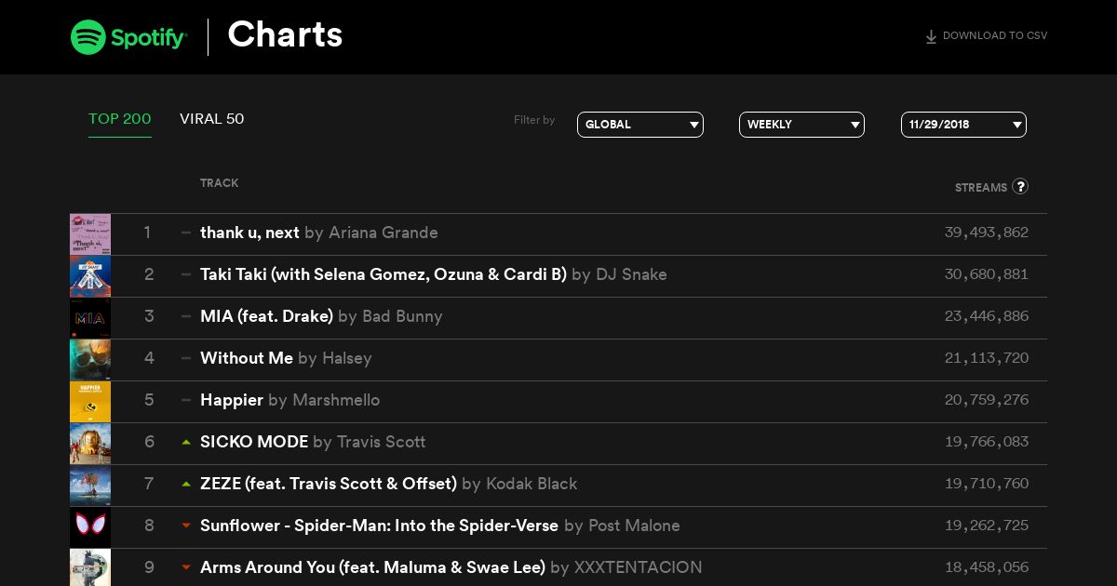Viewport: 1117px width, 586px height.
Task: Click the green up arrow beside SICKO MODE
Action: click(186, 442)
